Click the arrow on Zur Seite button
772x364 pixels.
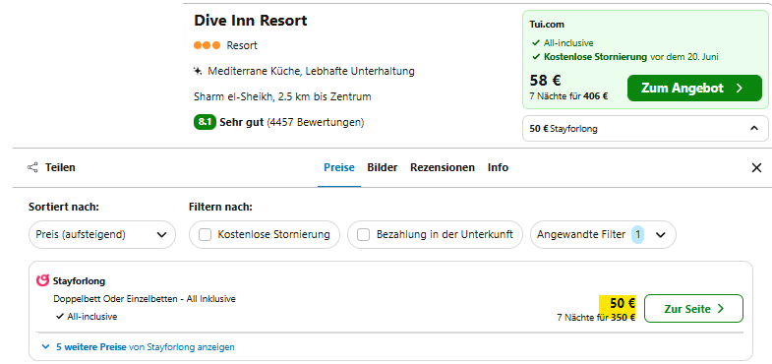tap(721, 309)
